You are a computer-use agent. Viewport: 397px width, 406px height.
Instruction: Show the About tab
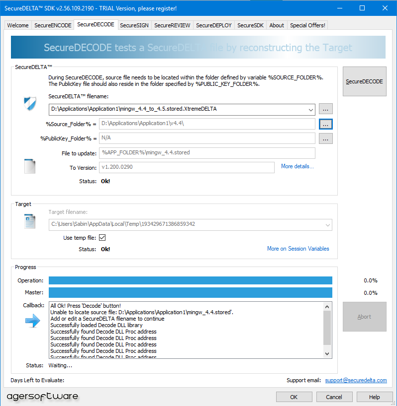[x=277, y=25]
